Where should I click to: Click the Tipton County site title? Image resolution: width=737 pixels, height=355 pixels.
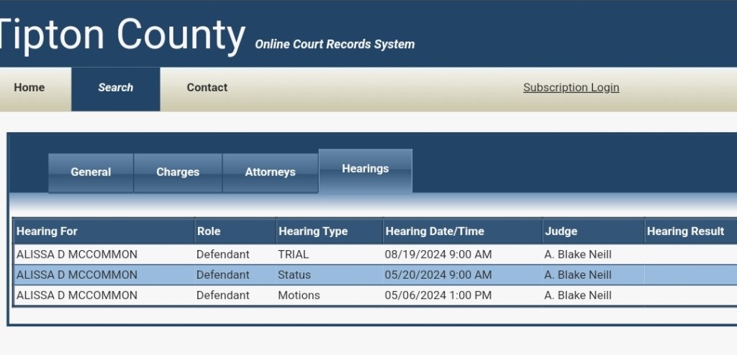122,34
